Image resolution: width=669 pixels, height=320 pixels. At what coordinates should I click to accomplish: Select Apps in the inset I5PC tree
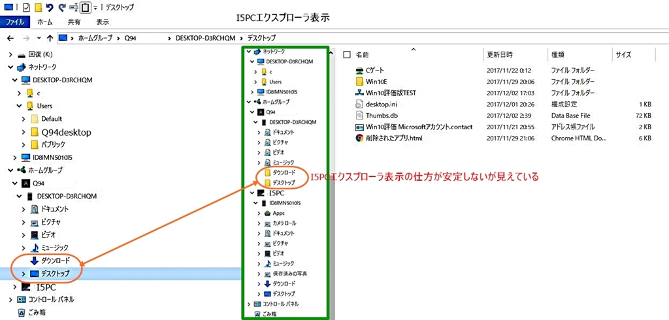click(278, 214)
